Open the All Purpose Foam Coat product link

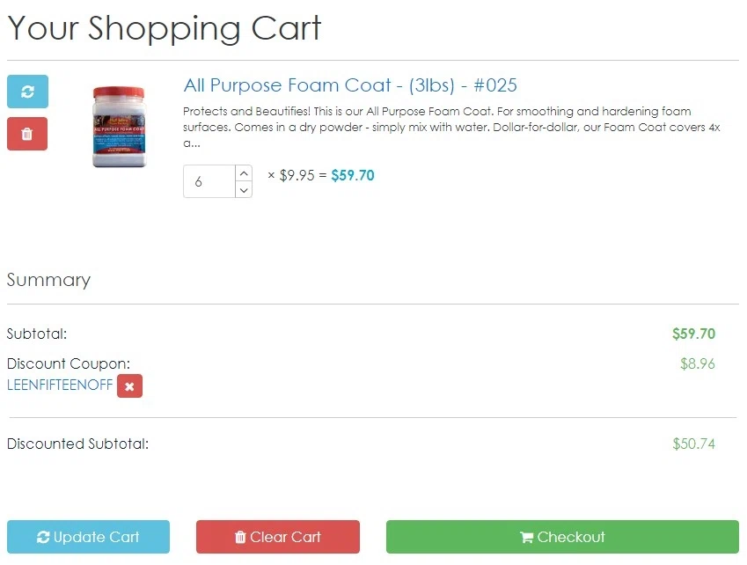click(x=350, y=85)
